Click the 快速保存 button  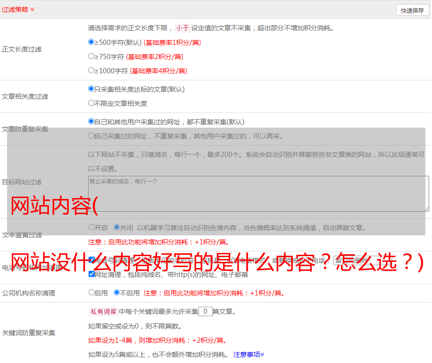(412, 10)
